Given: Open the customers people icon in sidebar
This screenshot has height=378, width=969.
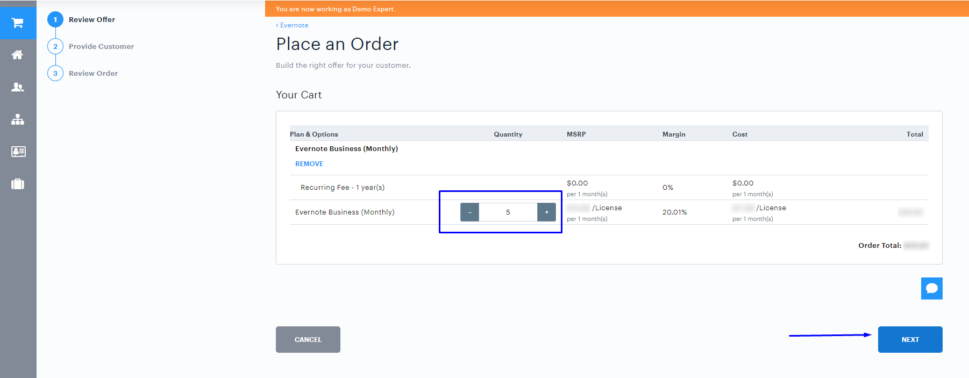Looking at the screenshot, I should (x=18, y=87).
